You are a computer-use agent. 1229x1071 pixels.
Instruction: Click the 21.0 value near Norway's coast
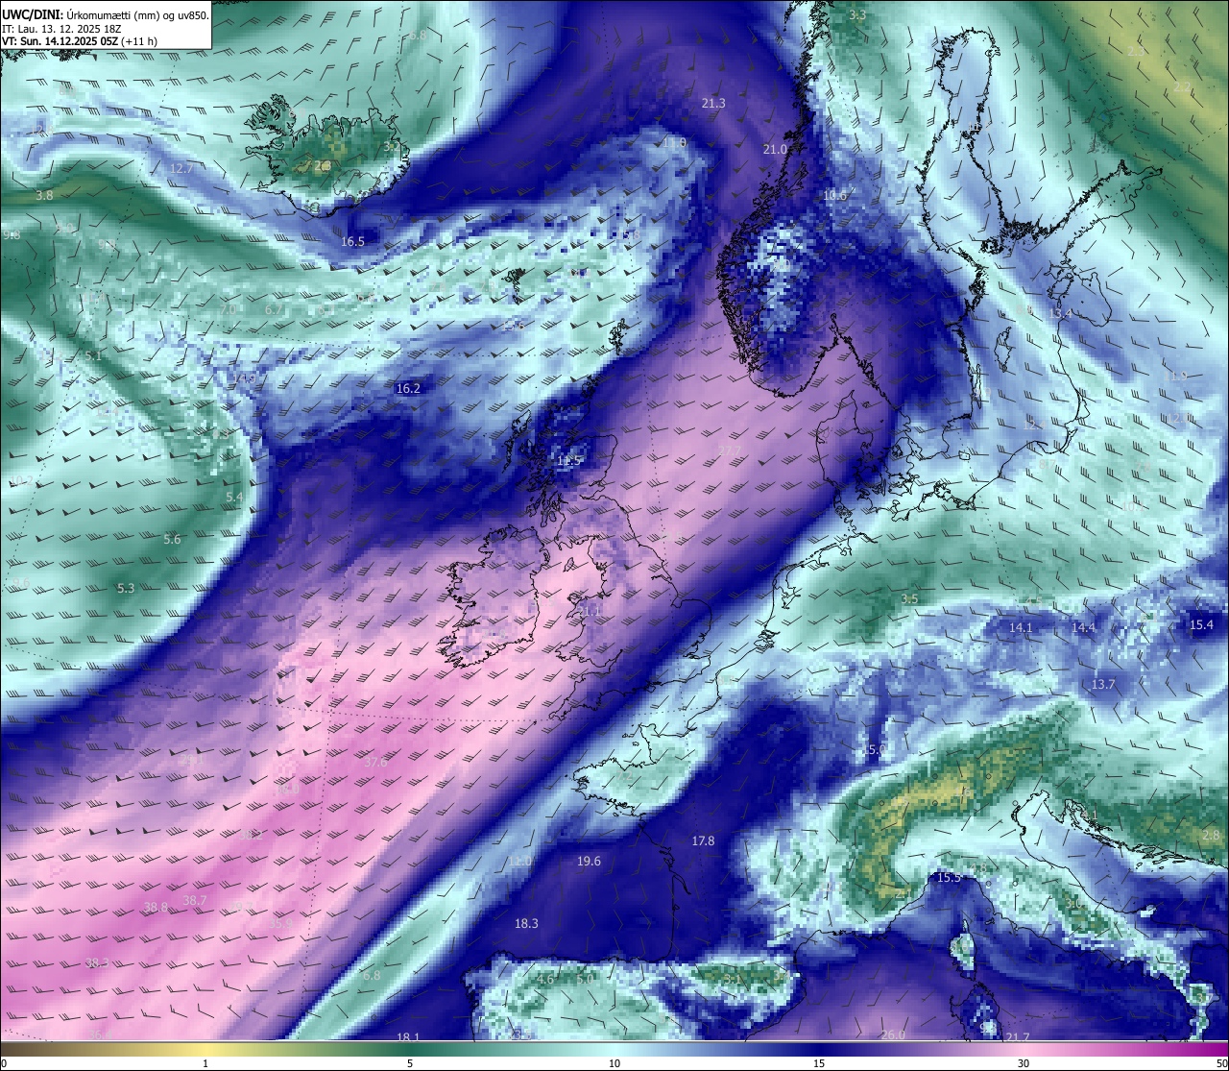click(775, 150)
